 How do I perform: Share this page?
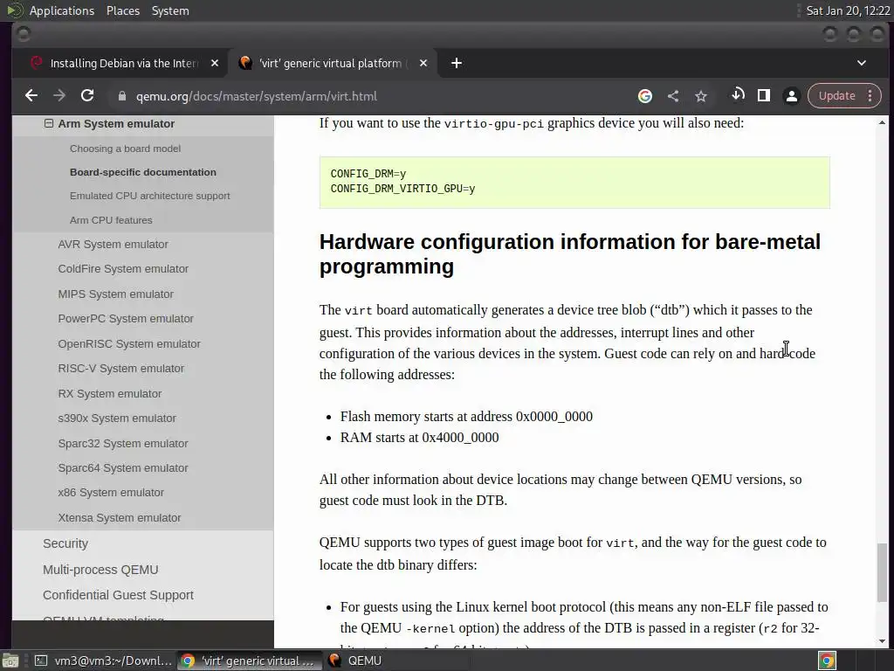click(x=673, y=96)
